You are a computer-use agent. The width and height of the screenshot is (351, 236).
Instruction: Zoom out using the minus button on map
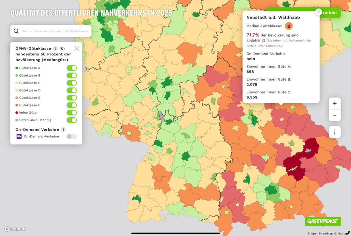pos(334,115)
